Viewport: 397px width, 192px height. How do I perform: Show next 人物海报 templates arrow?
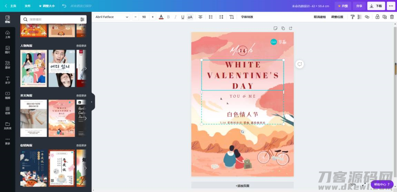coord(85,68)
